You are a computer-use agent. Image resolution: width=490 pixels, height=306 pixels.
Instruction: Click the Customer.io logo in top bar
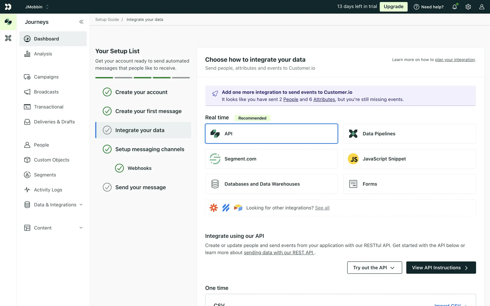pos(8,7)
